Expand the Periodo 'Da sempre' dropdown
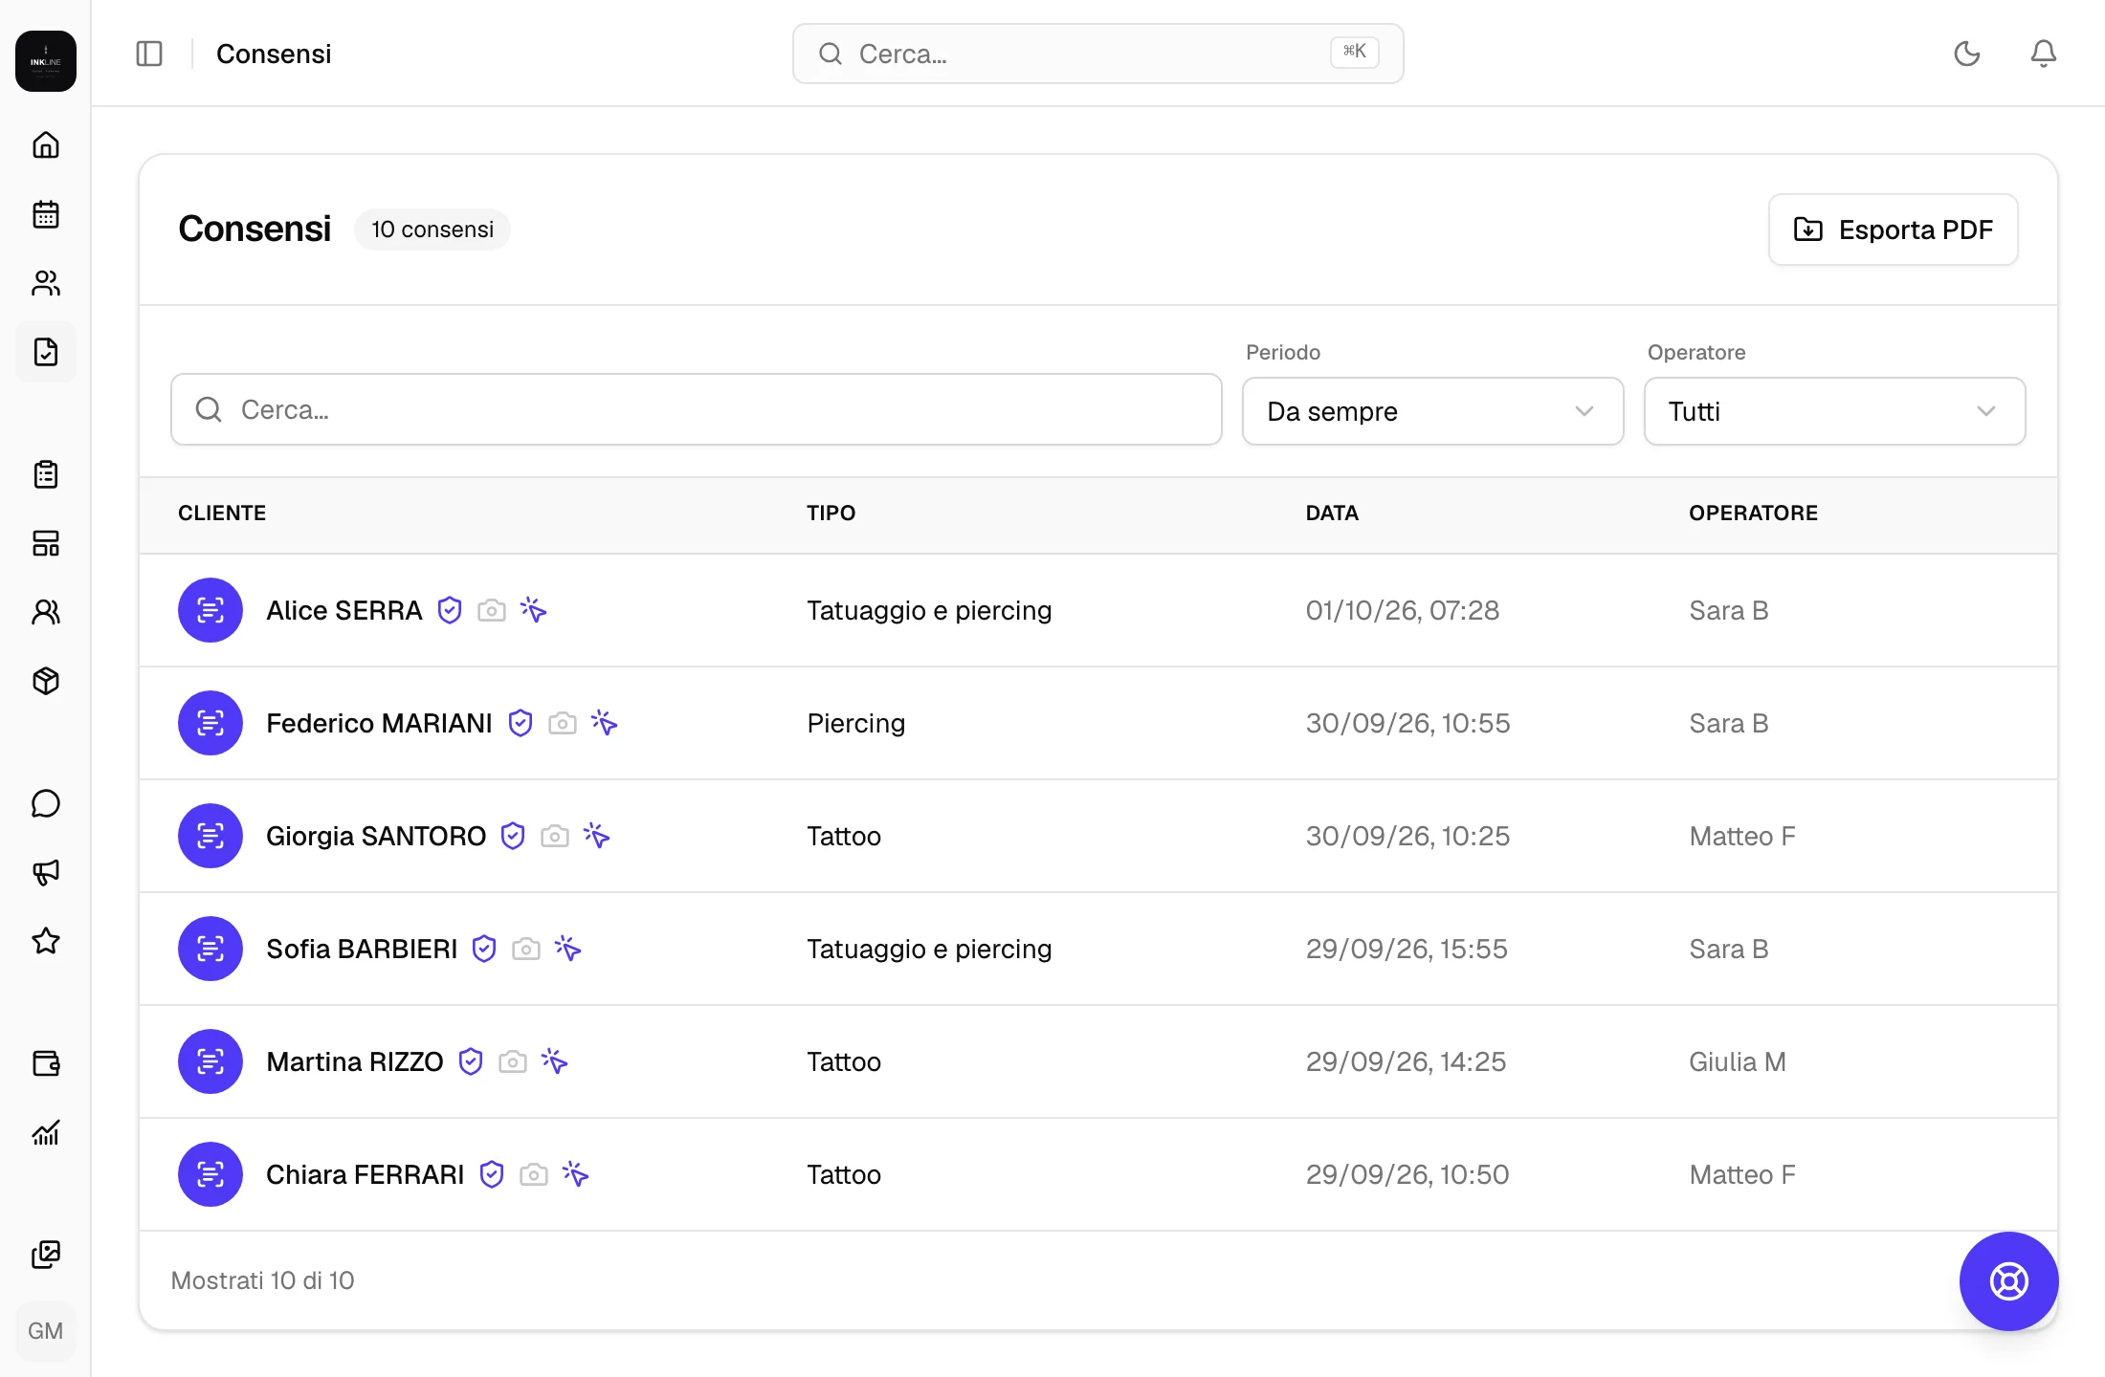 pyautogui.click(x=1432, y=411)
